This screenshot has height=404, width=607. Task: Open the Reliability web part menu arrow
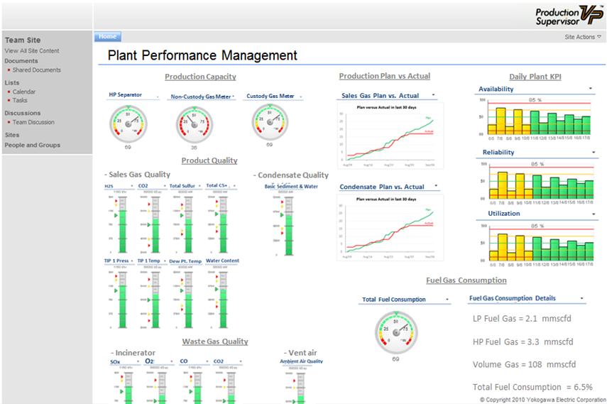tap(591, 153)
